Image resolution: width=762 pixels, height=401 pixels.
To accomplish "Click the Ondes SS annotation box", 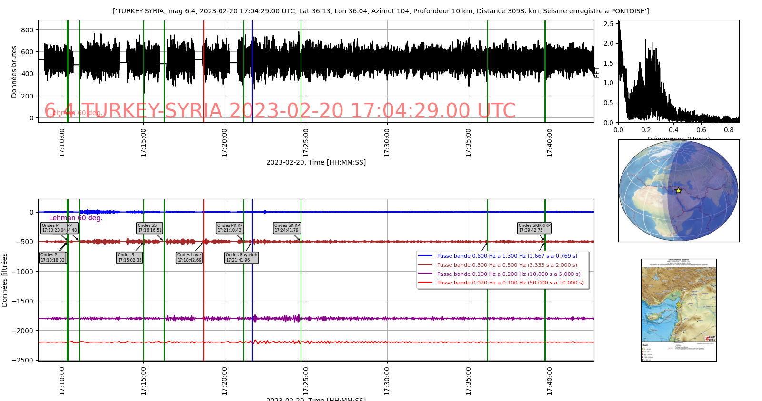I will pos(150,228).
